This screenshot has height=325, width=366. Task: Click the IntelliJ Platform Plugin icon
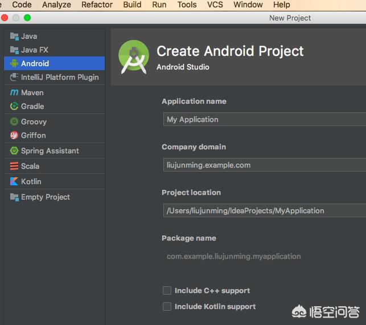14,77
